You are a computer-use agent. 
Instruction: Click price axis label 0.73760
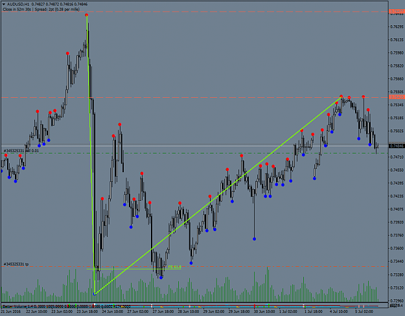pyautogui.click(x=397, y=235)
